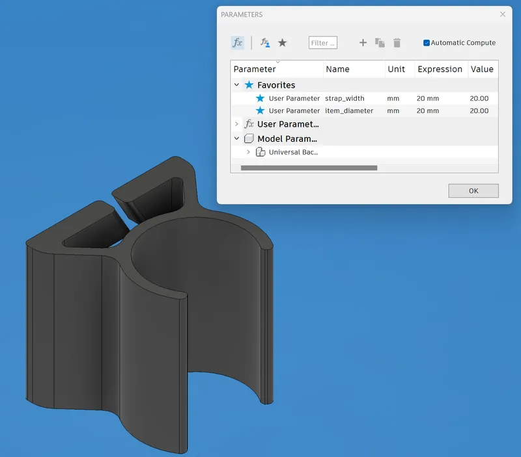
Task: Expand the User Parameters group
Action: (x=236, y=124)
